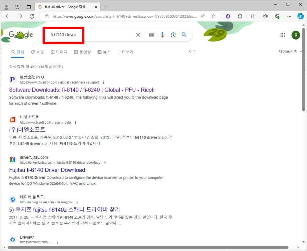Open more options for driverfujitsu.com result
Screen dimensions: 307x251
click(x=105, y=163)
